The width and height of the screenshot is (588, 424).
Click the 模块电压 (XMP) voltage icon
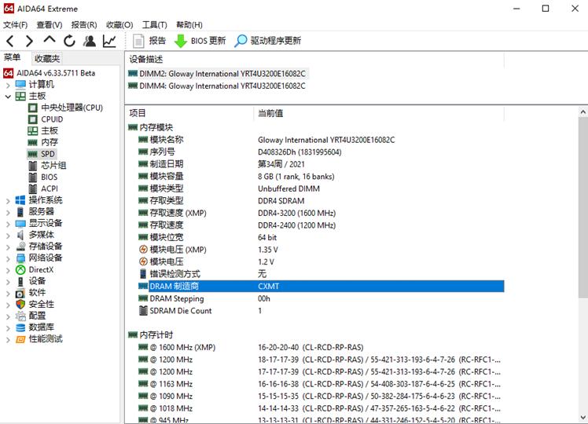[143, 250]
